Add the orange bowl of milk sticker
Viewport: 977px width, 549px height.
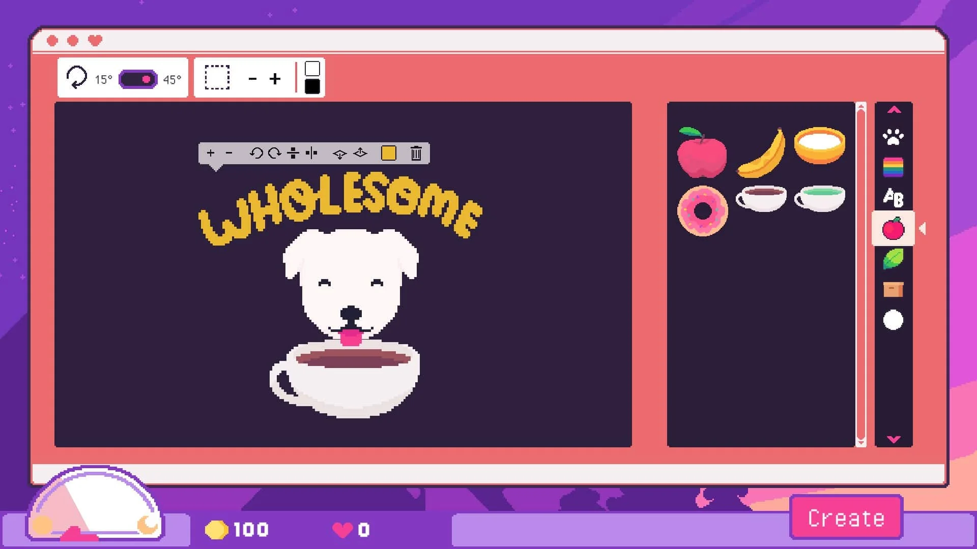click(820, 145)
